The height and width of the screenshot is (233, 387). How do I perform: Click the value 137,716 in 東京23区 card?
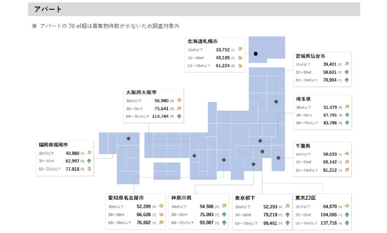329,223
